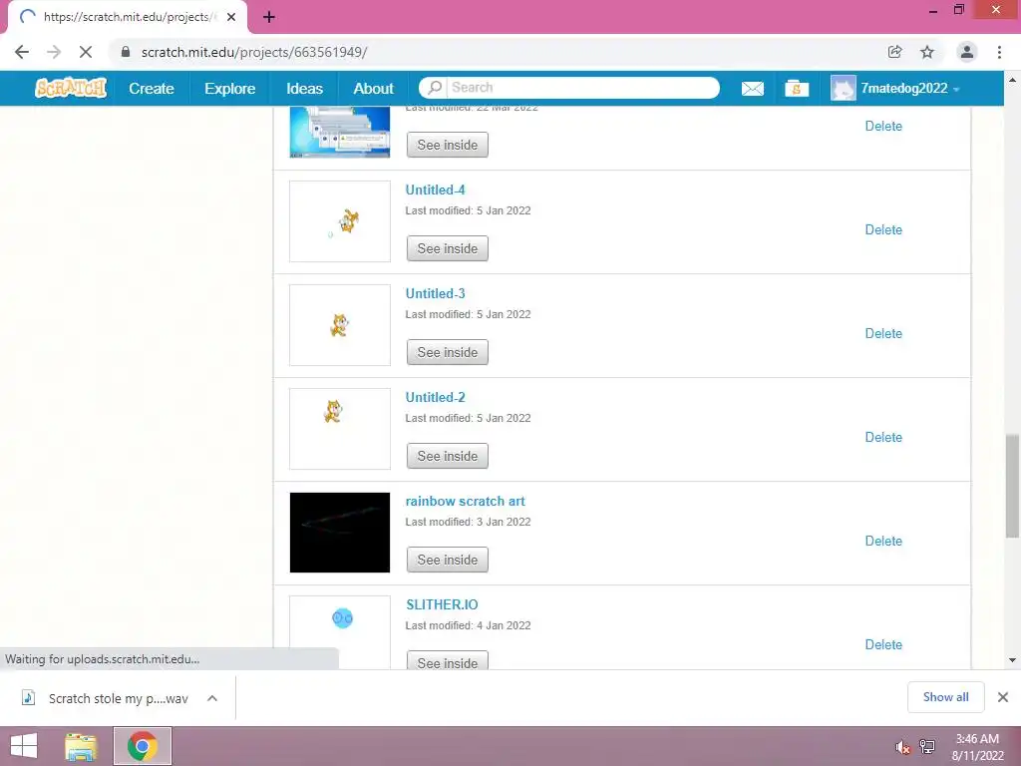This screenshot has width=1021, height=766.
Task: Delete the Untitled-3 project
Action: [x=883, y=333]
